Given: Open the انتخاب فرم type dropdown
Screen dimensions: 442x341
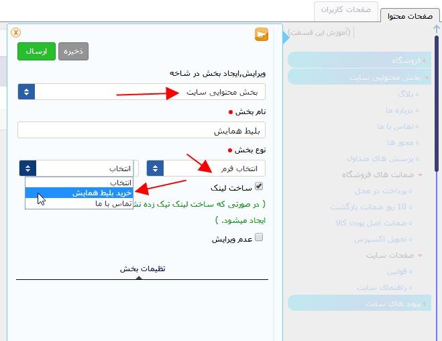Looking at the screenshot, I should point(206,168).
